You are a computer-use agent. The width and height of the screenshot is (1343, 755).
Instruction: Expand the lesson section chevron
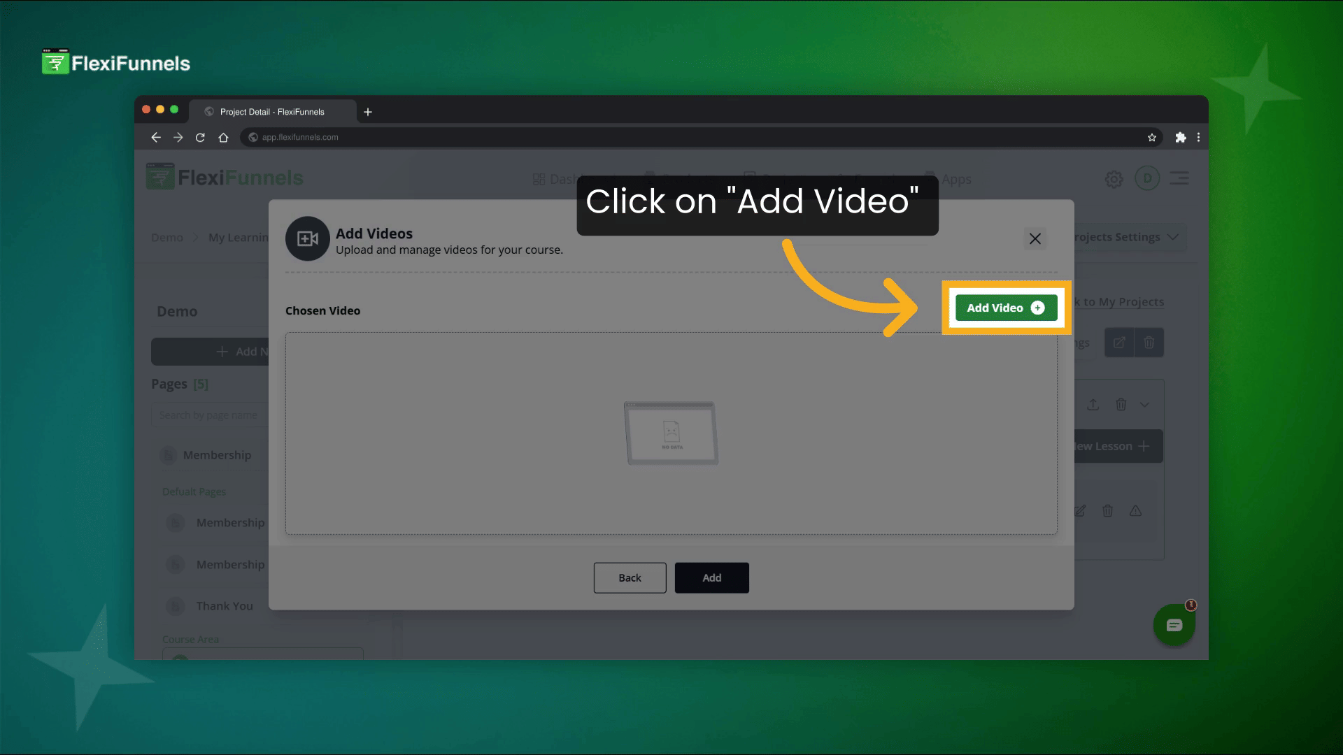pyautogui.click(x=1144, y=405)
